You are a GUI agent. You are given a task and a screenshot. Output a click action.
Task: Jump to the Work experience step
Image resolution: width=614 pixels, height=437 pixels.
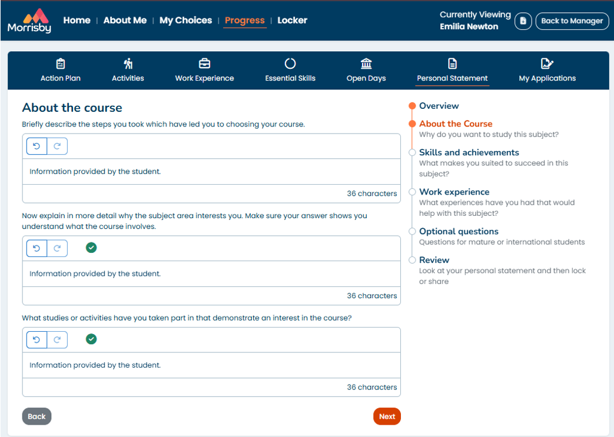pyautogui.click(x=454, y=192)
